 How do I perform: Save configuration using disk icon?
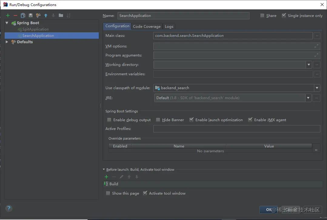click(30, 15)
